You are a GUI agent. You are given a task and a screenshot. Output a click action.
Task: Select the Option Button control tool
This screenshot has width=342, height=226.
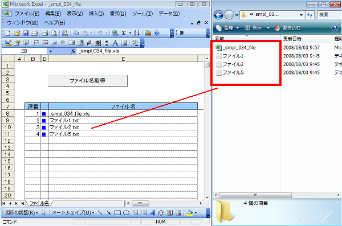pyautogui.click(x=63, y=43)
